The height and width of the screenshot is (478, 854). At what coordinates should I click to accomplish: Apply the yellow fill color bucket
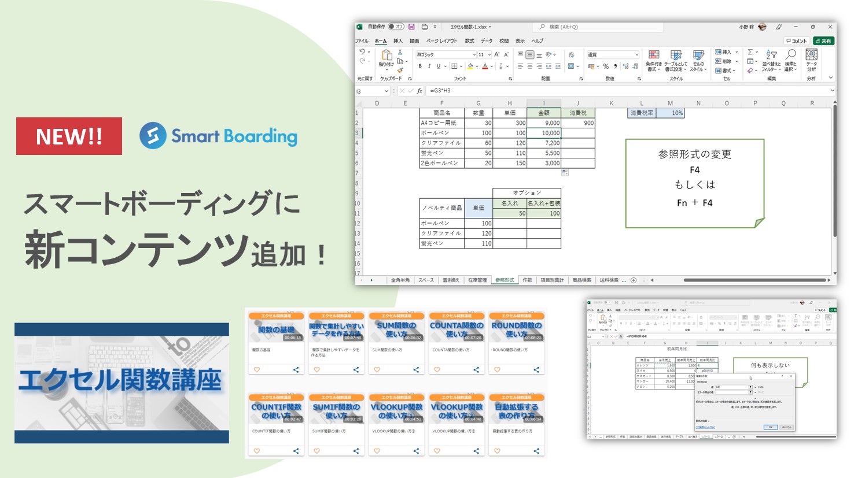click(470, 66)
